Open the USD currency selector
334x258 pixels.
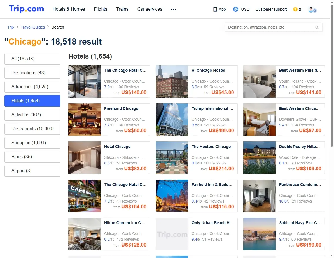(245, 9)
